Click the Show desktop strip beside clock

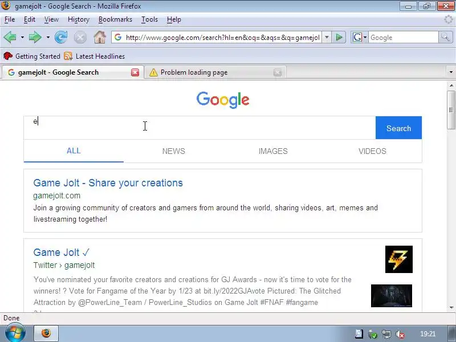(451, 333)
